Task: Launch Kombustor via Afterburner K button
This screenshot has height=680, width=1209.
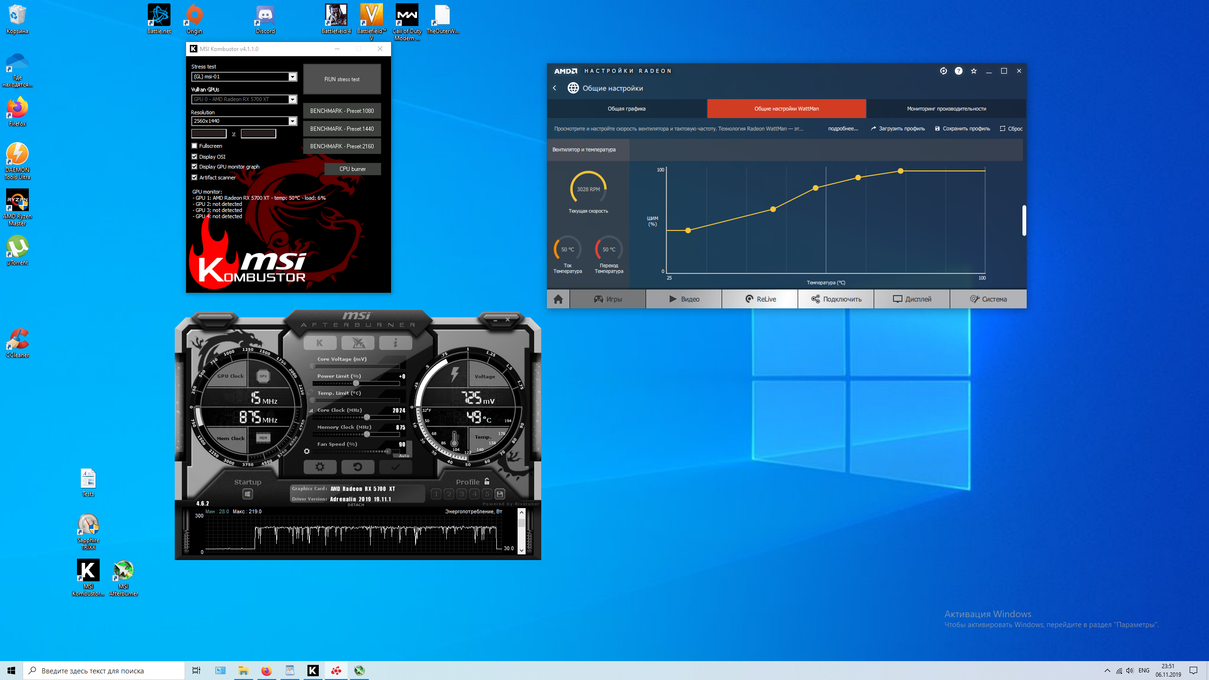Action: [x=320, y=343]
